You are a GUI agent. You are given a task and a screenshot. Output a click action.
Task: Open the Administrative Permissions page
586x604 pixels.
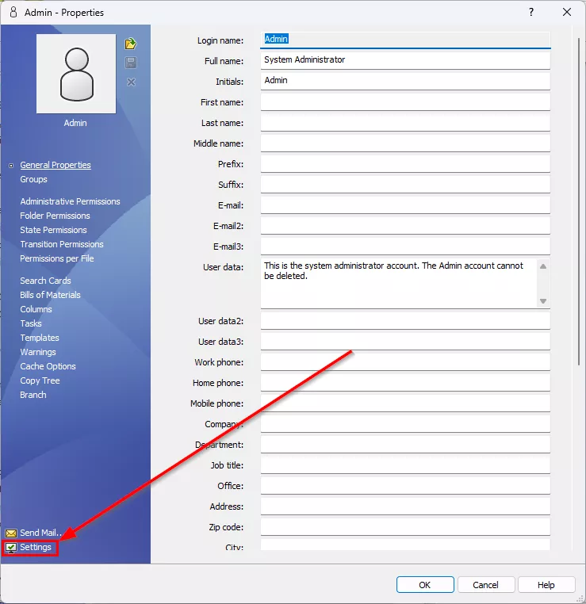click(70, 201)
